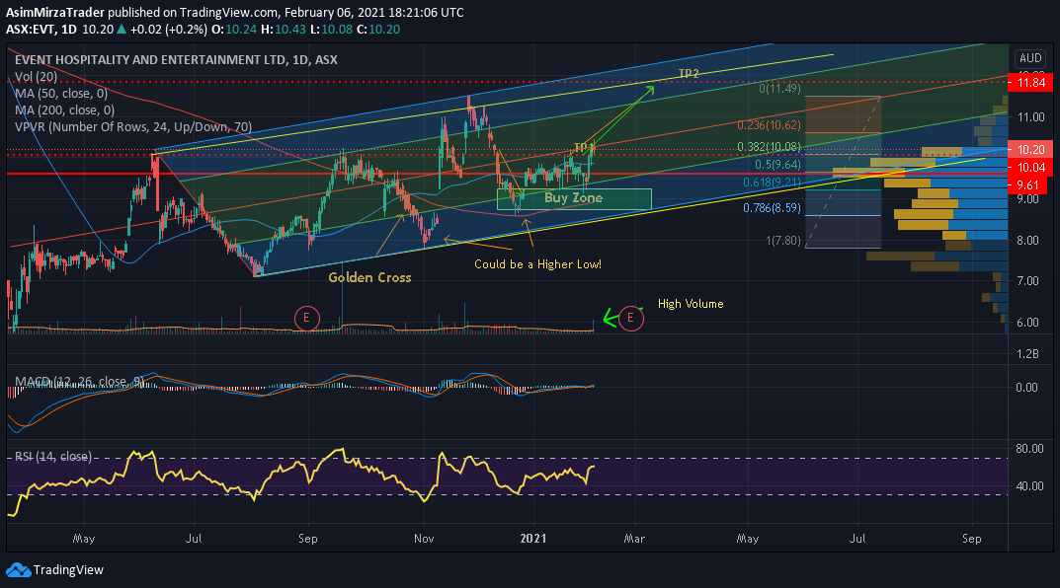Click the Fibonacci level 0.236(10.62) label

click(769, 125)
